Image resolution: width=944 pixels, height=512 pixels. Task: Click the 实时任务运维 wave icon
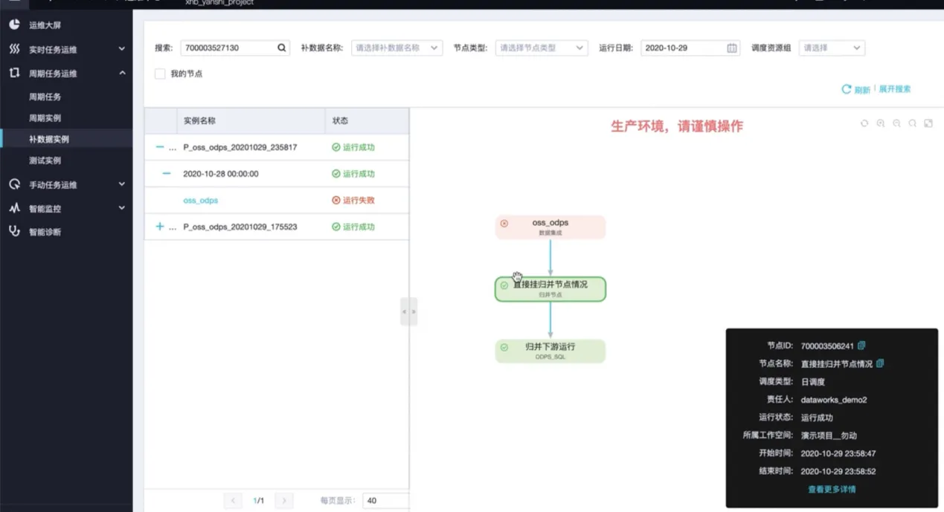click(14, 49)
